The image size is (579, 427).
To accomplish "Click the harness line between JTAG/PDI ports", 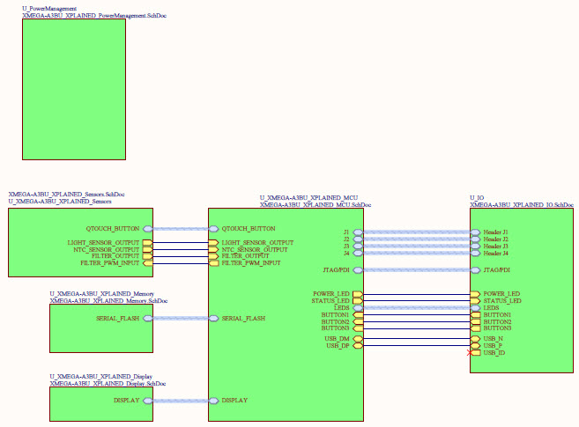I will [417, 270].
